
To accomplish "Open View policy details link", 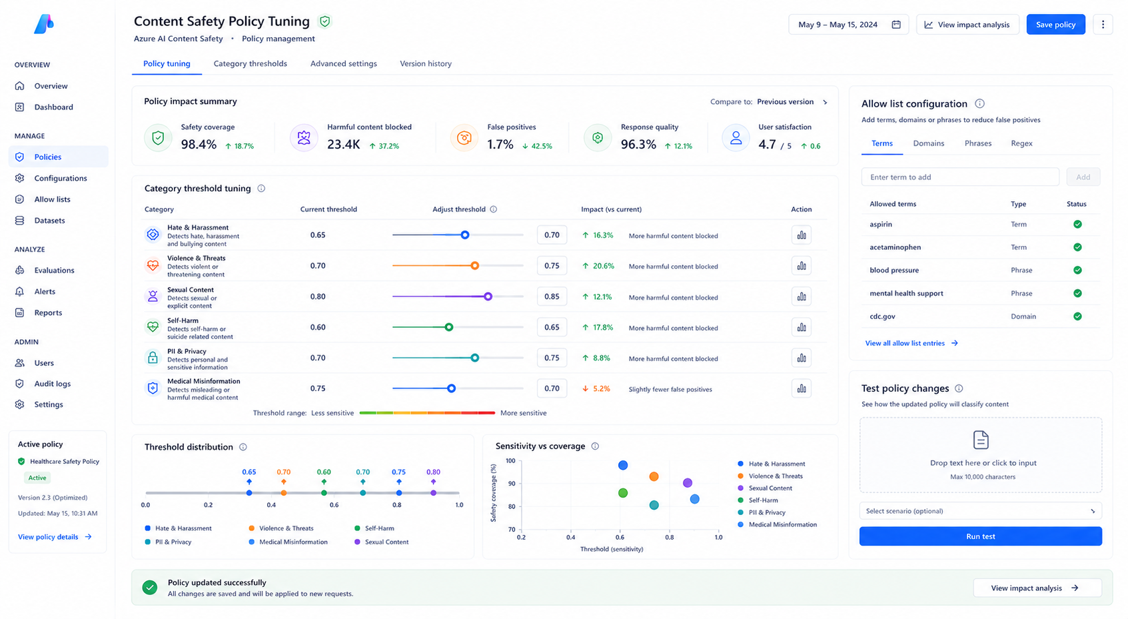I will (55, 537).
